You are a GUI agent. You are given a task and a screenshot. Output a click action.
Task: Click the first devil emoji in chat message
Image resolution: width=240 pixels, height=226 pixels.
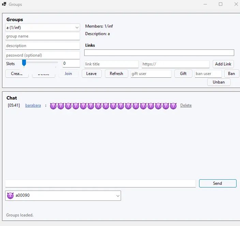click(x=53, y=106)
